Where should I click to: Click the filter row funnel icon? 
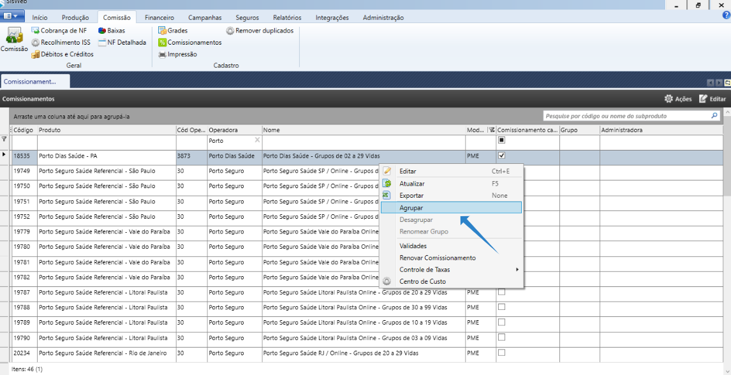[4, 139]
